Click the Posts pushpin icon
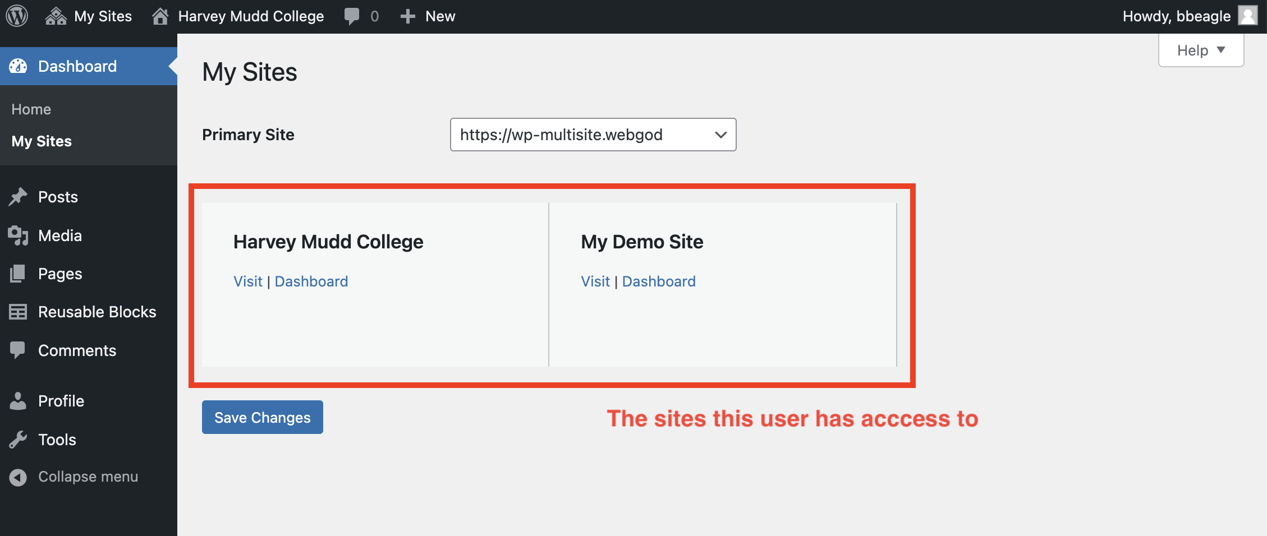Viewport: 1267px width, 536px height. click(x=18, y=197)
